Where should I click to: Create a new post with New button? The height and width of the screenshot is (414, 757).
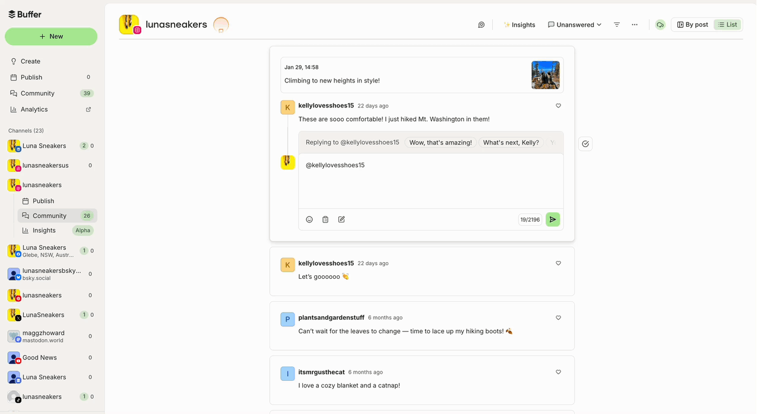51,36
